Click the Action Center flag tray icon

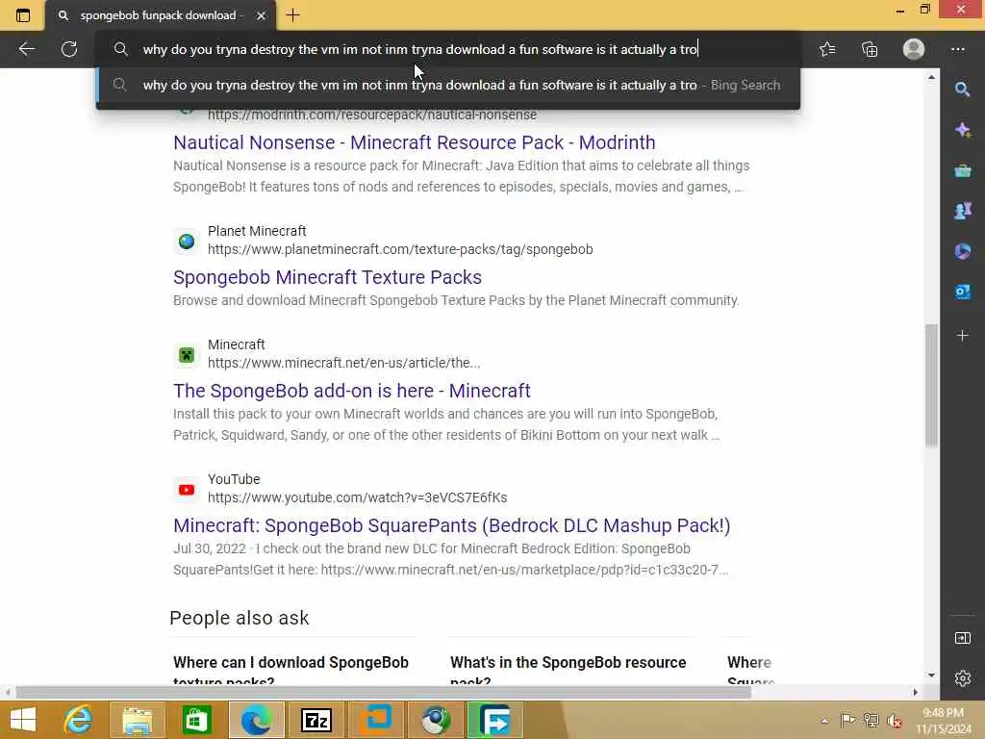click(847, 720)
